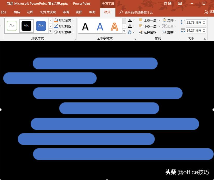
Task: Apply the black filled Abc shape style
Action: (x=26, y=26)
